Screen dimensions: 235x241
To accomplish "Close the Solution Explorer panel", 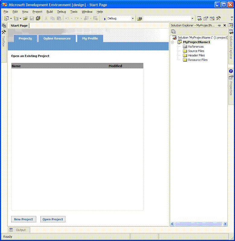I will pyautogui.click(x=225, y=25).
